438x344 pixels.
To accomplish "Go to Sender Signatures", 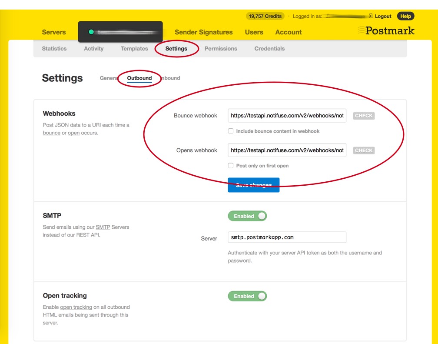I will click(204, 32).
